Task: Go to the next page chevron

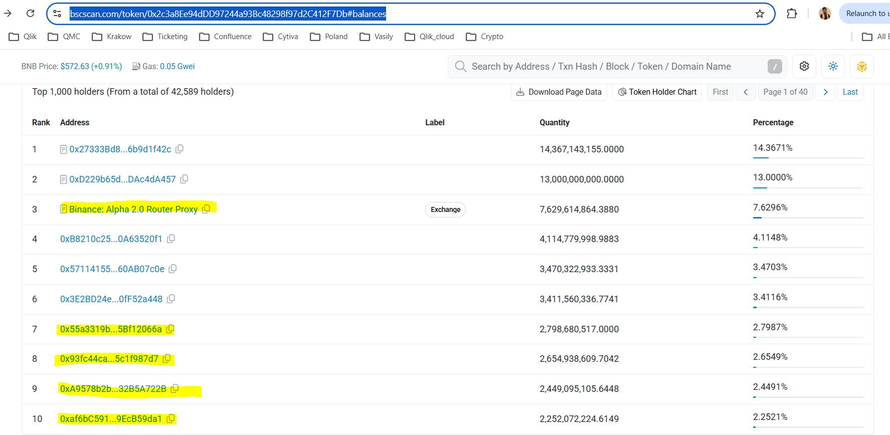Action: pyautogui.click(x=825, y=92)
